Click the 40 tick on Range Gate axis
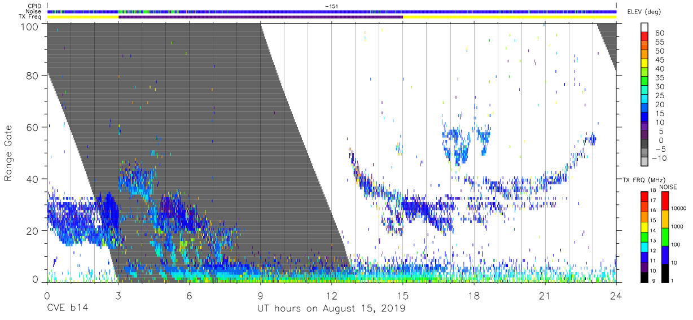The width and height of the screenshot is (693, 320). 32,179
